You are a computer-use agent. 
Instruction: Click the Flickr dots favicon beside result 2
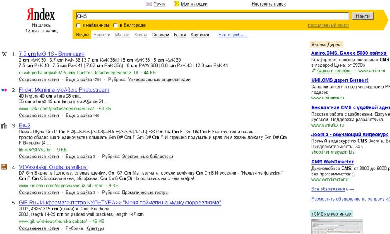pos(5,90)
